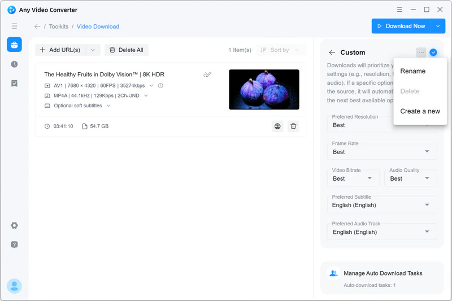Screen dimensions: 452x301
Task: Expand Add URL(s) dropdown arrow
Action: 93,50
